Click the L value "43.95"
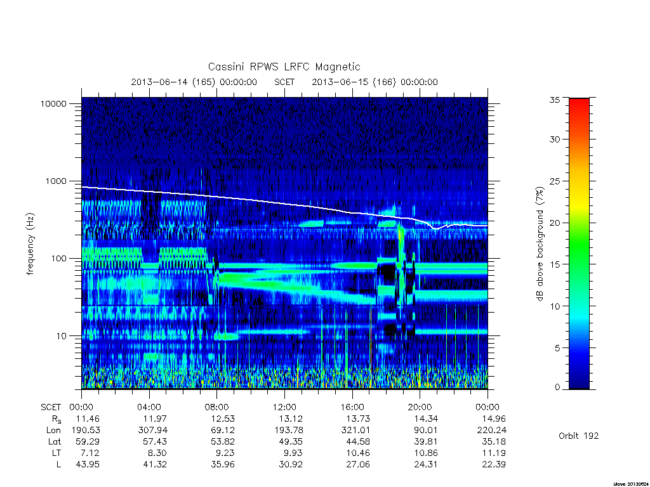This screenshot has height=487, width=650. point(88,465)
